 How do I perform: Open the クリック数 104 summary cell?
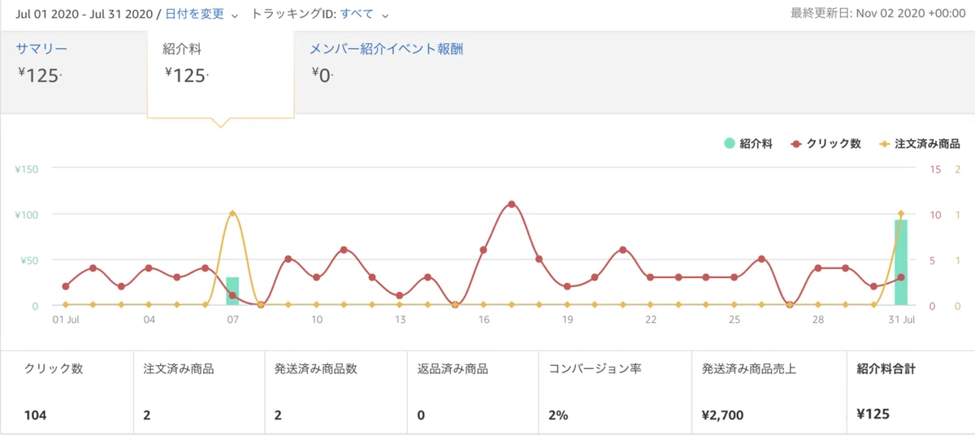tap(67, 392)
